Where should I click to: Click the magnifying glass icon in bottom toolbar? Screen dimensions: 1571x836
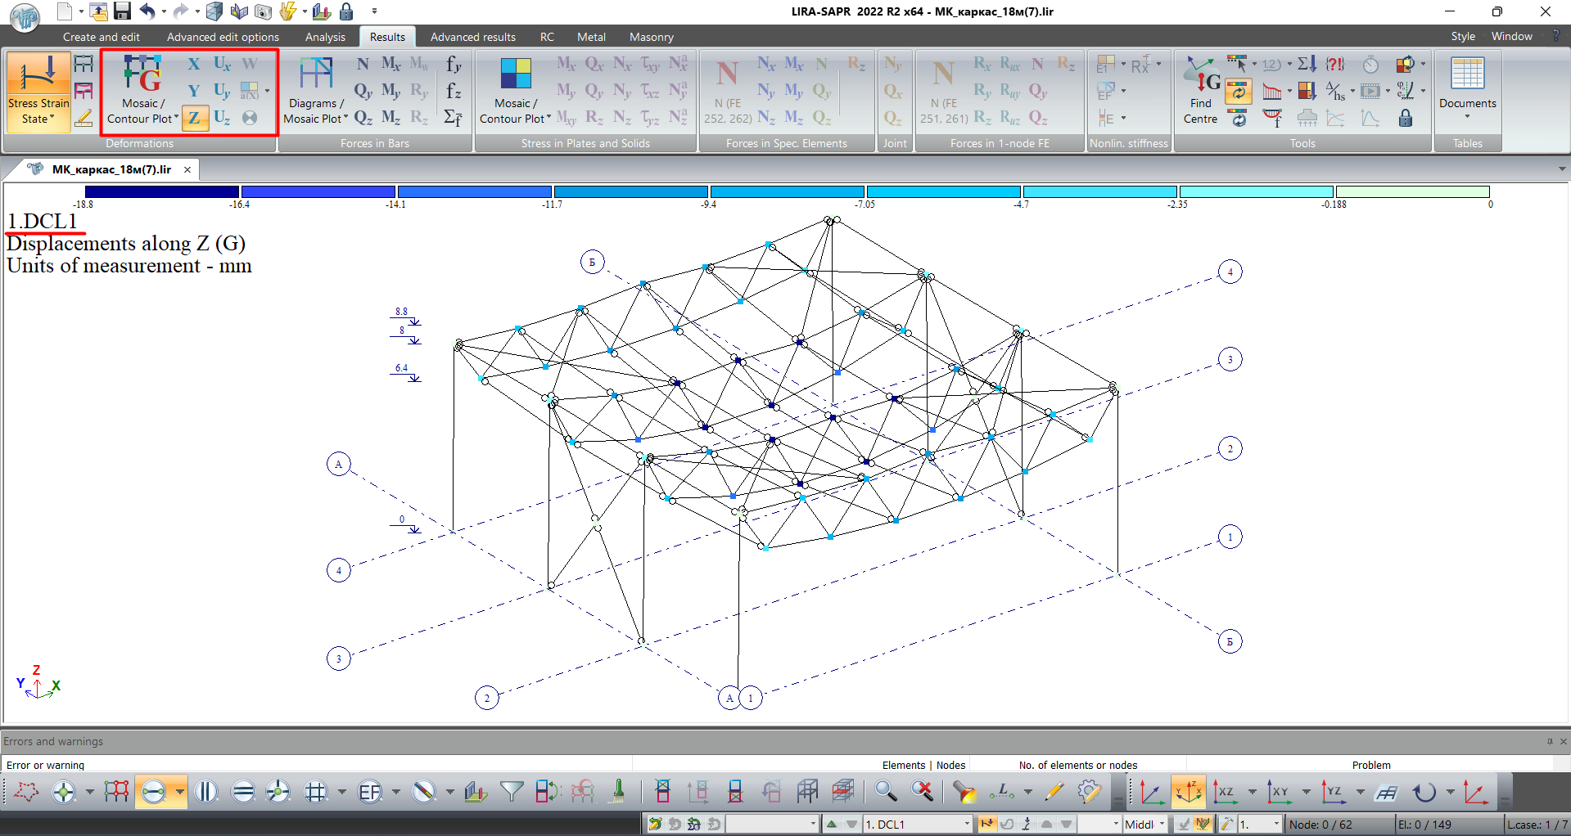tap(885, 791)
